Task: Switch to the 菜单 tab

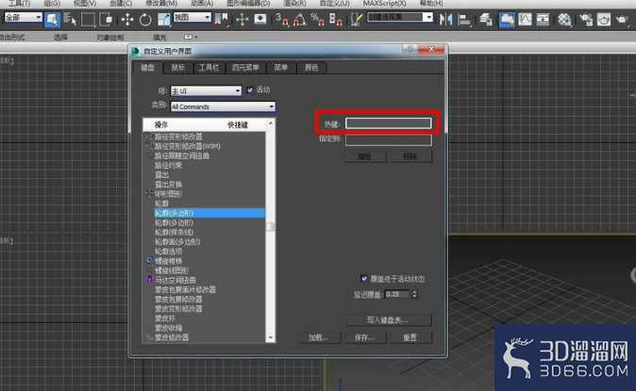Action: point(280,68)
